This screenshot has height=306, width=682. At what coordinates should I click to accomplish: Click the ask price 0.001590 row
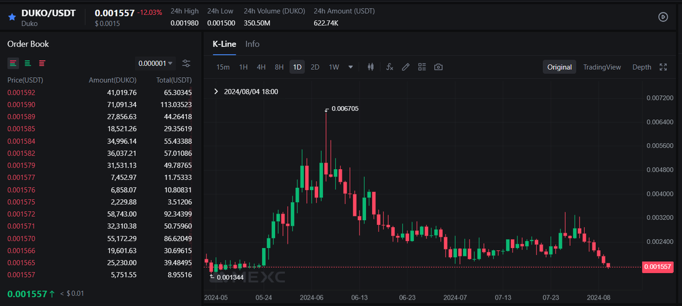(x=99, y=104)
